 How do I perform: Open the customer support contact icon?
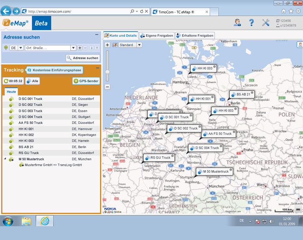tap(237, 22)
